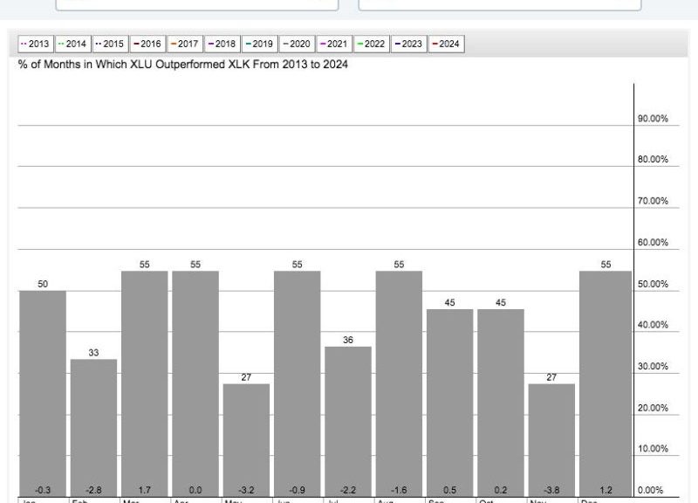Select the 45 bar with 0.5 at base

pos(450,403)
